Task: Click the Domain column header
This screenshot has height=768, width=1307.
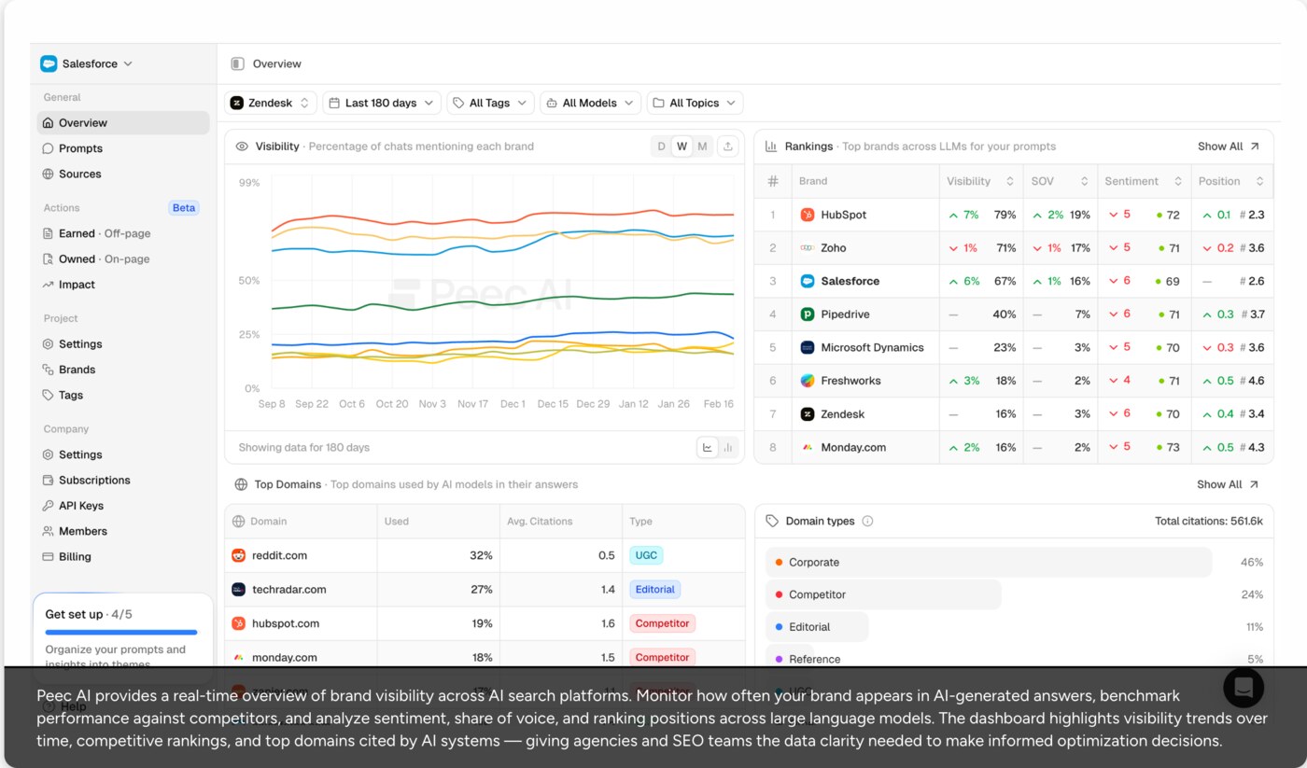Action: [x=301, y=522]
